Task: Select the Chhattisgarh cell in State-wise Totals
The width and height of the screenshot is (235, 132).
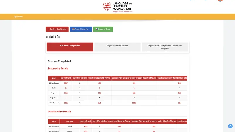Action: point(54,83)
